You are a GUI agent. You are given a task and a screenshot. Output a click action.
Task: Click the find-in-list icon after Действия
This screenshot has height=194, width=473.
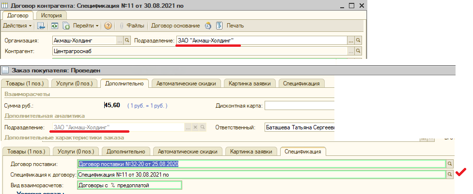tap(41, 26)
